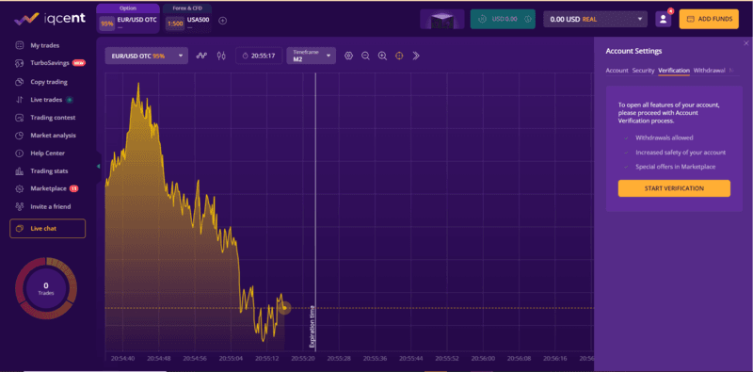Open Market analysis

[x=53, y=136]
